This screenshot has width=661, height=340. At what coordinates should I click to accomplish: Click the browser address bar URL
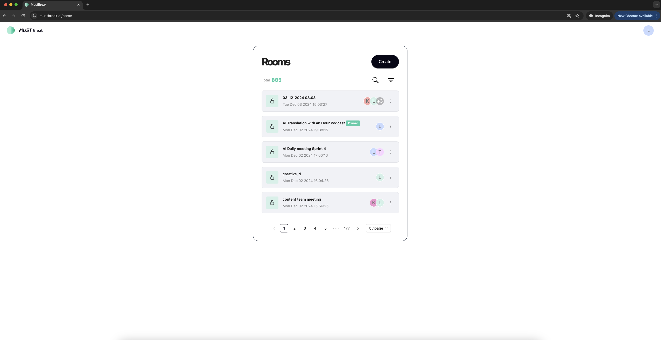click(55, 16)
